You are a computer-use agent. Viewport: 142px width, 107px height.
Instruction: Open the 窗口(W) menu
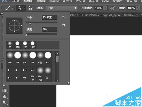coord(132,1)
